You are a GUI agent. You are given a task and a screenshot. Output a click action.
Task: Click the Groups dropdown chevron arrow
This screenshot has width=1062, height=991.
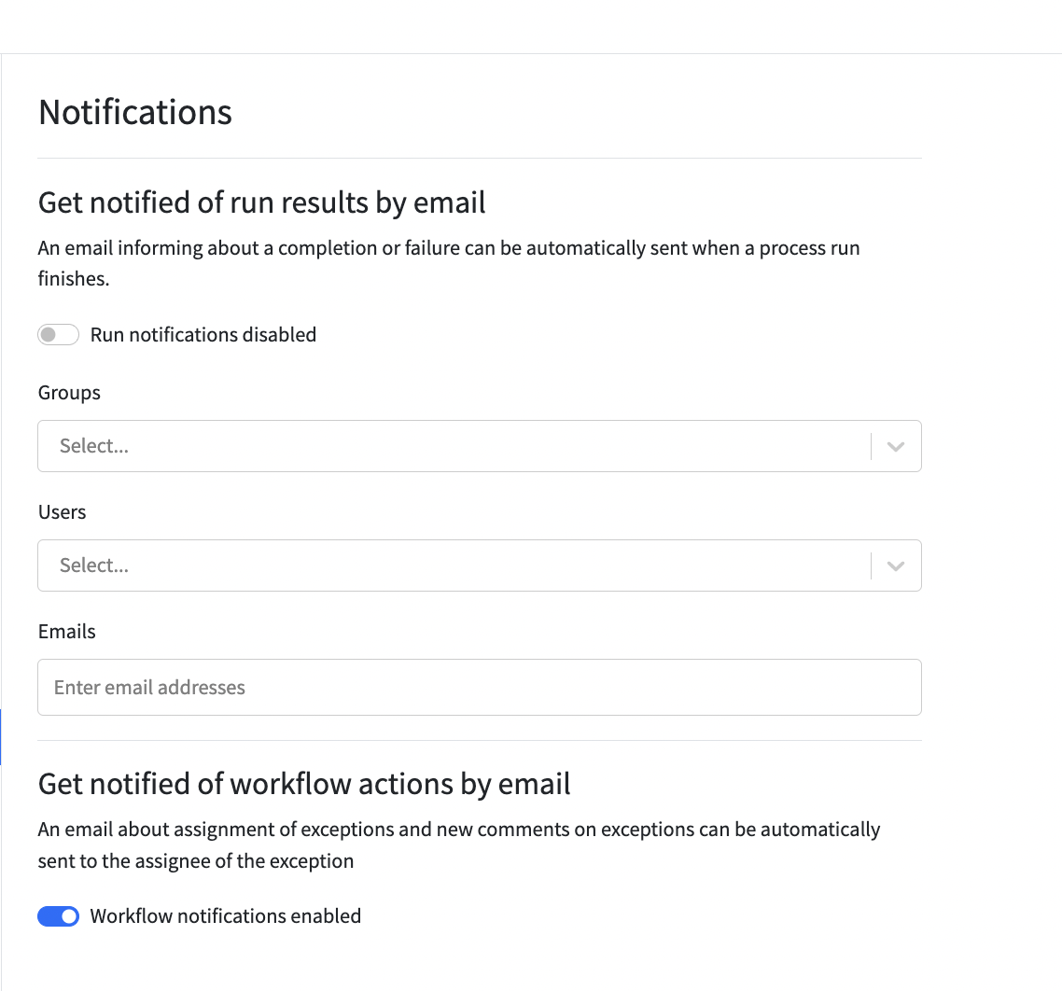click(895, 446)
